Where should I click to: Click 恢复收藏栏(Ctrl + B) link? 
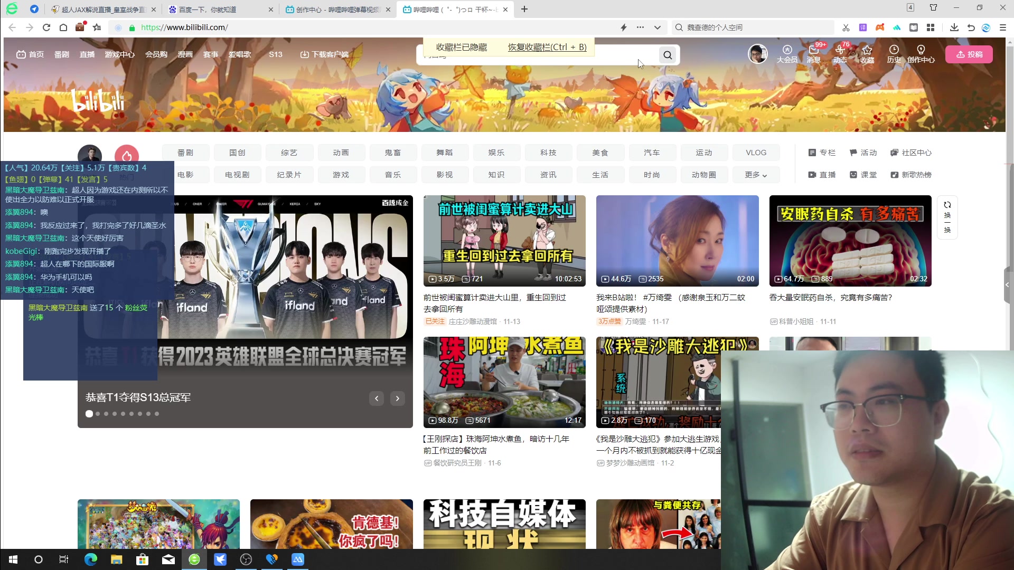coord(547,47)
